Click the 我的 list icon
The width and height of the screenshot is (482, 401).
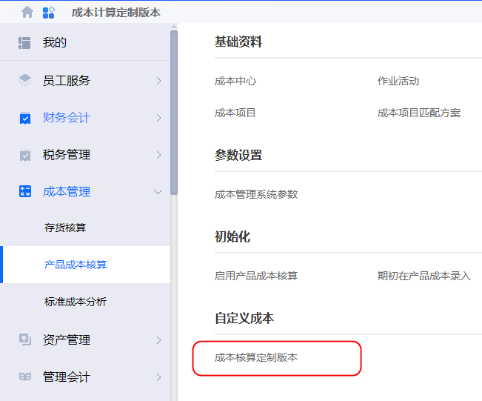(x=24, y=43)
